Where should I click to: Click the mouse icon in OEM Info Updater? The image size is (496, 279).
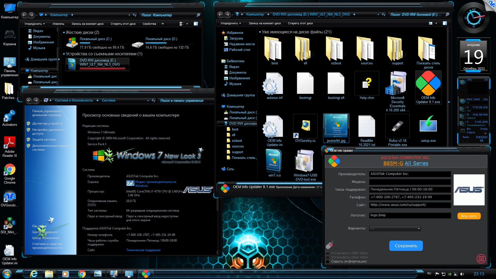pyautogui.click(x=329, y=244)
